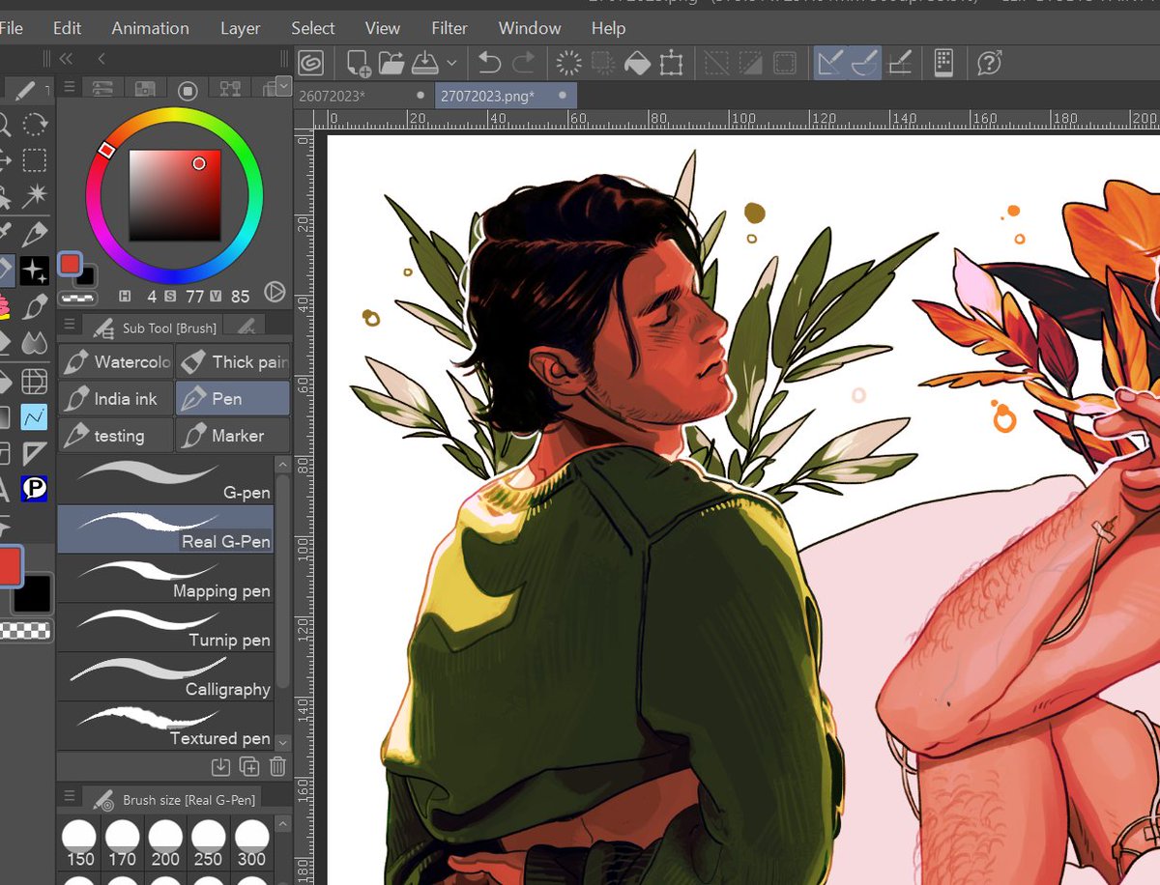Toggle Snap to ruler
This screenshot has height=885, width=1160.
(830, 64)
